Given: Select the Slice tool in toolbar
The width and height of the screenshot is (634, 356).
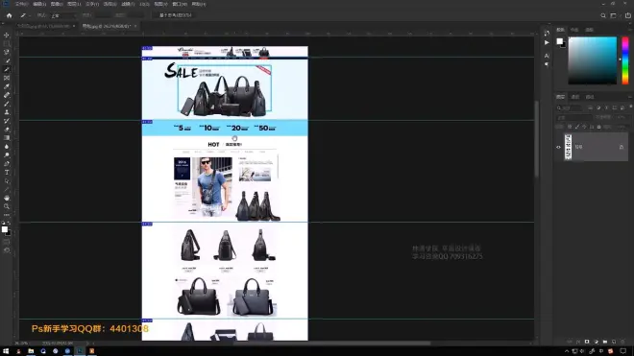Looking at the screenshot, I should (x=7, y=69).
